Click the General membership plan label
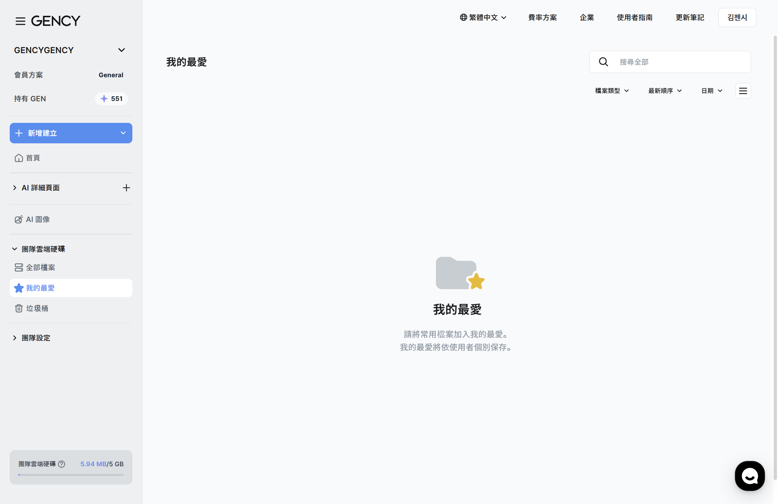The image size is (778, 504). [111, 75]
